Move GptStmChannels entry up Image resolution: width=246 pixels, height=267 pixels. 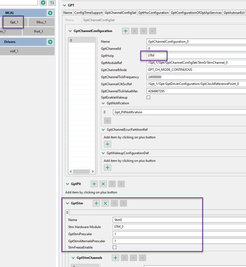pos(133,258)
